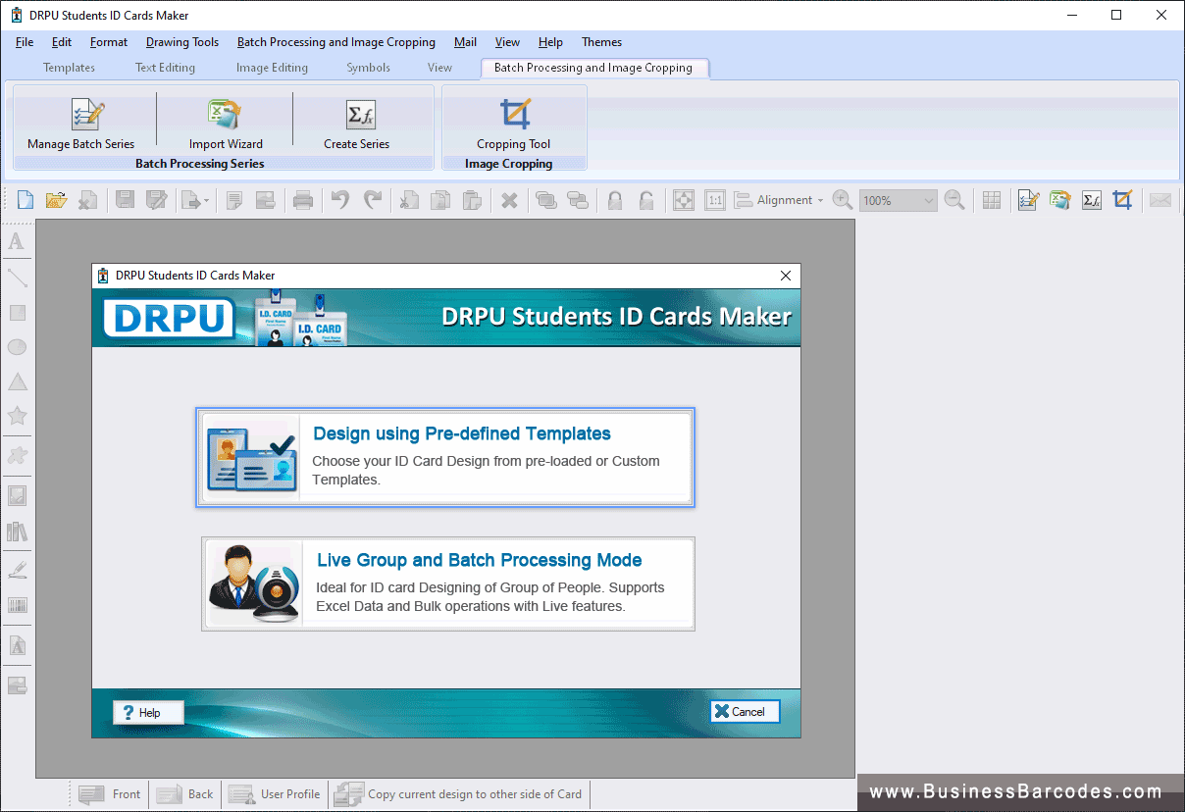Click the printer toolbar icon
The height and width of the screenshot is (812, 1185).
(x=303, y=200)
